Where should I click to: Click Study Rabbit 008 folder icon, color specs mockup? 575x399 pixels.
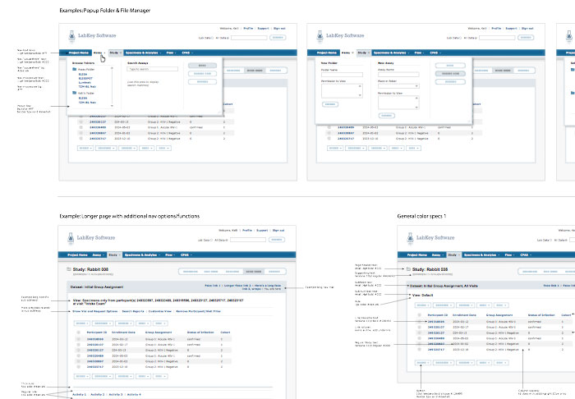point(408,269)
